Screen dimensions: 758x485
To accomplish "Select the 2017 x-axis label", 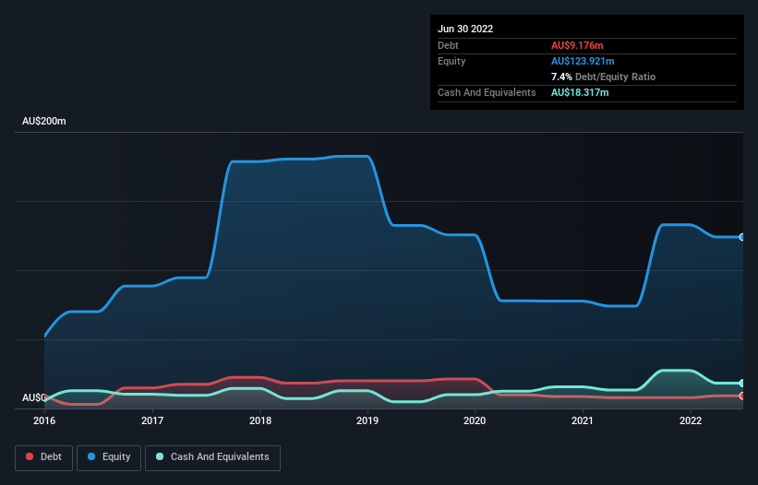I will 152,420.
